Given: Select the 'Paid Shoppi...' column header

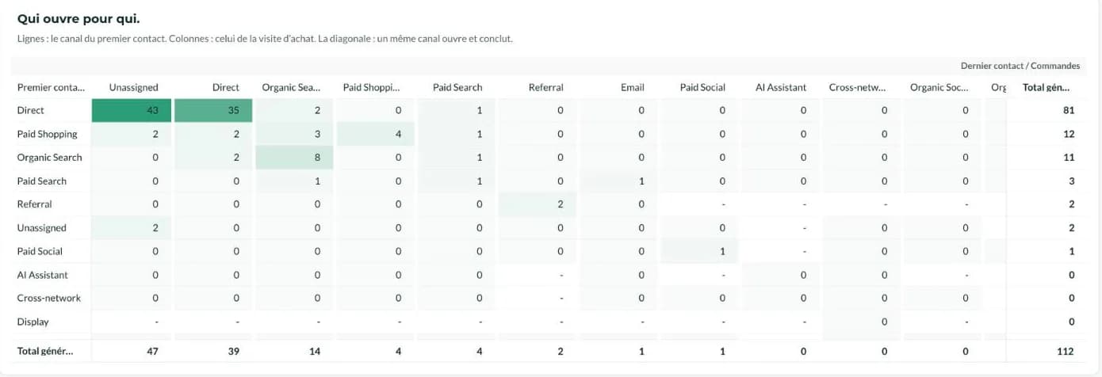Looking at the screenshot, I should pyautogui.click(x=372, y=87).
